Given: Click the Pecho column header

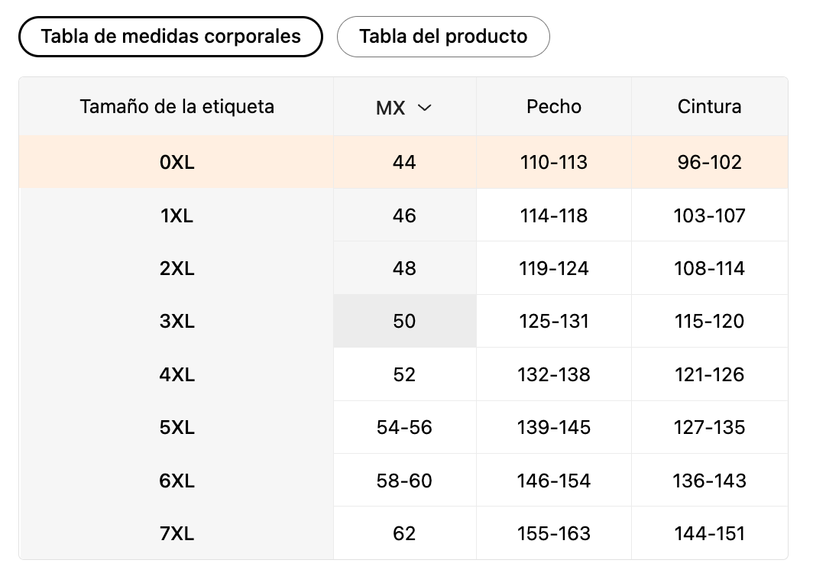Looking at the screenshot, I should coord(554,107).
